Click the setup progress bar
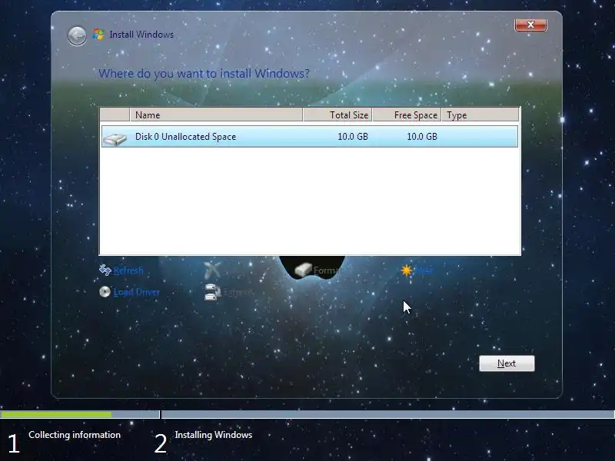The image size is (615, 461). point(307,414)
